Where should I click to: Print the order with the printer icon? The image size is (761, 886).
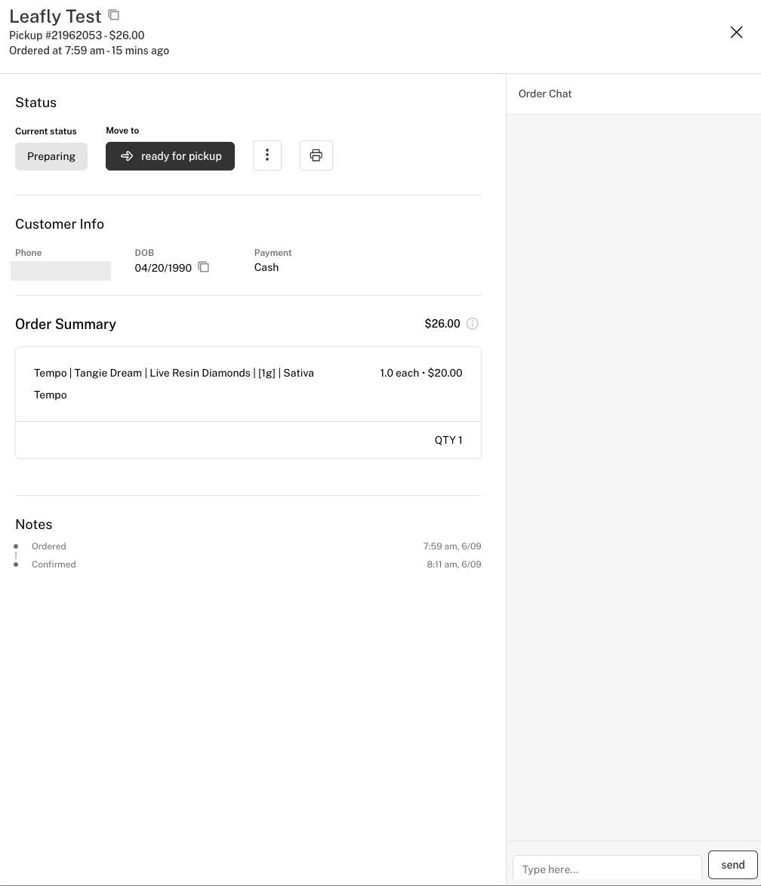coord(316,155)
